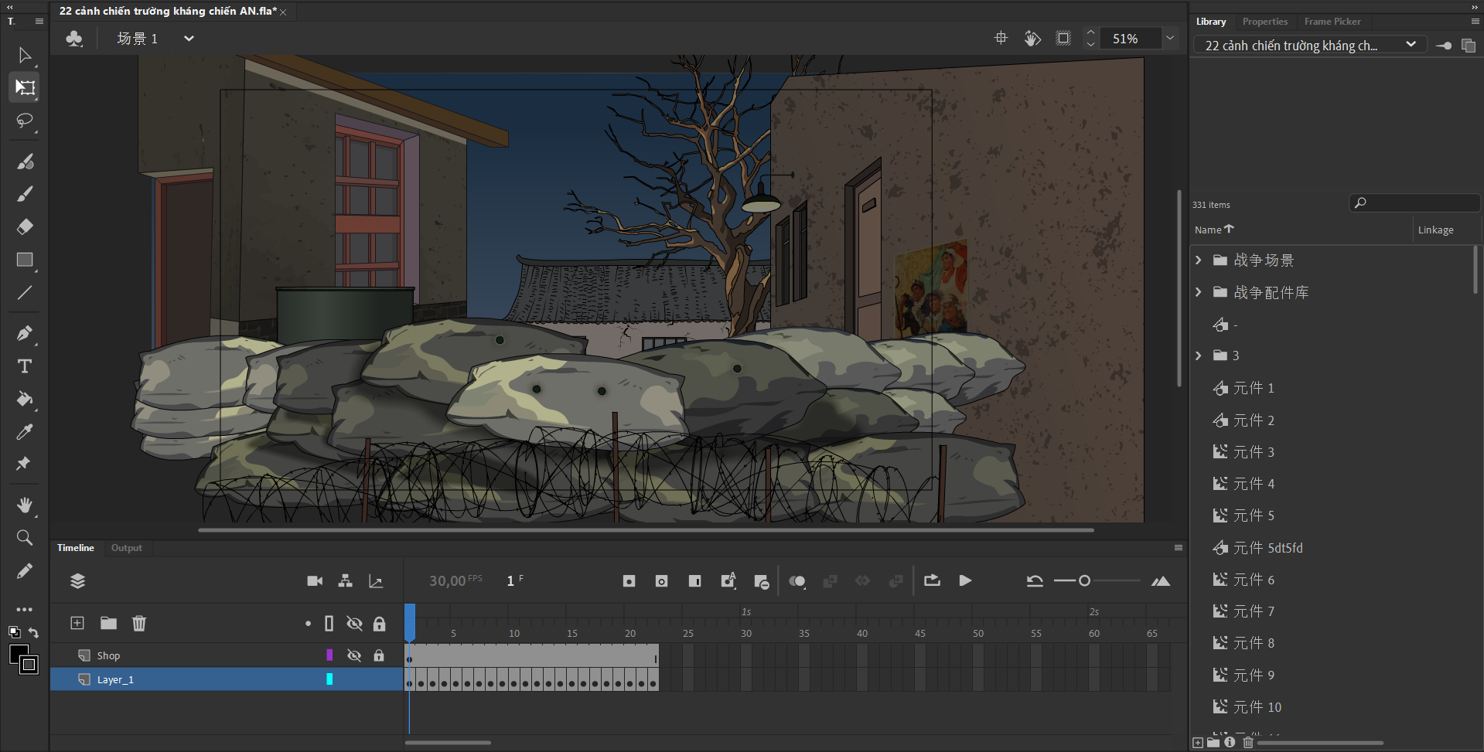This screenshot has height=752, width=1484.
Task: Select the Text tool
Action: tap(25, 366)
